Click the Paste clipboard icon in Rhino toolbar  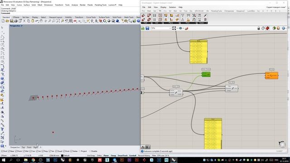(33, 21)
